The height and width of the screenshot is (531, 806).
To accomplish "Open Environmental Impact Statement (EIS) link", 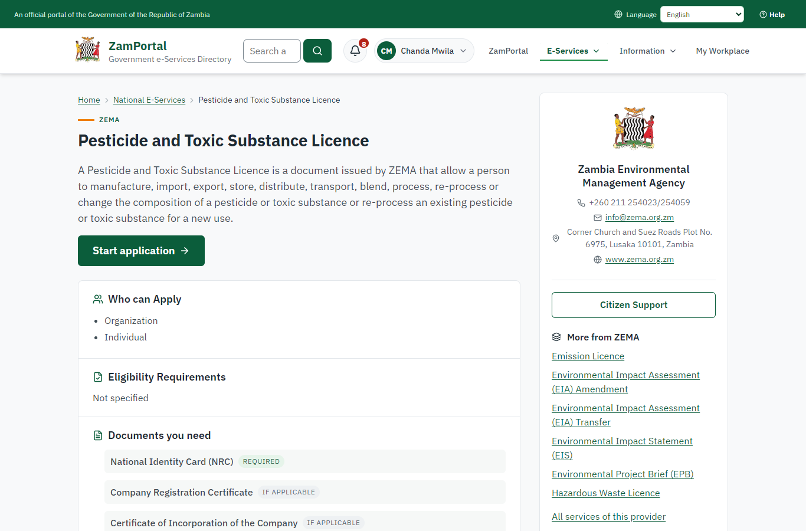I will (622, 448).
